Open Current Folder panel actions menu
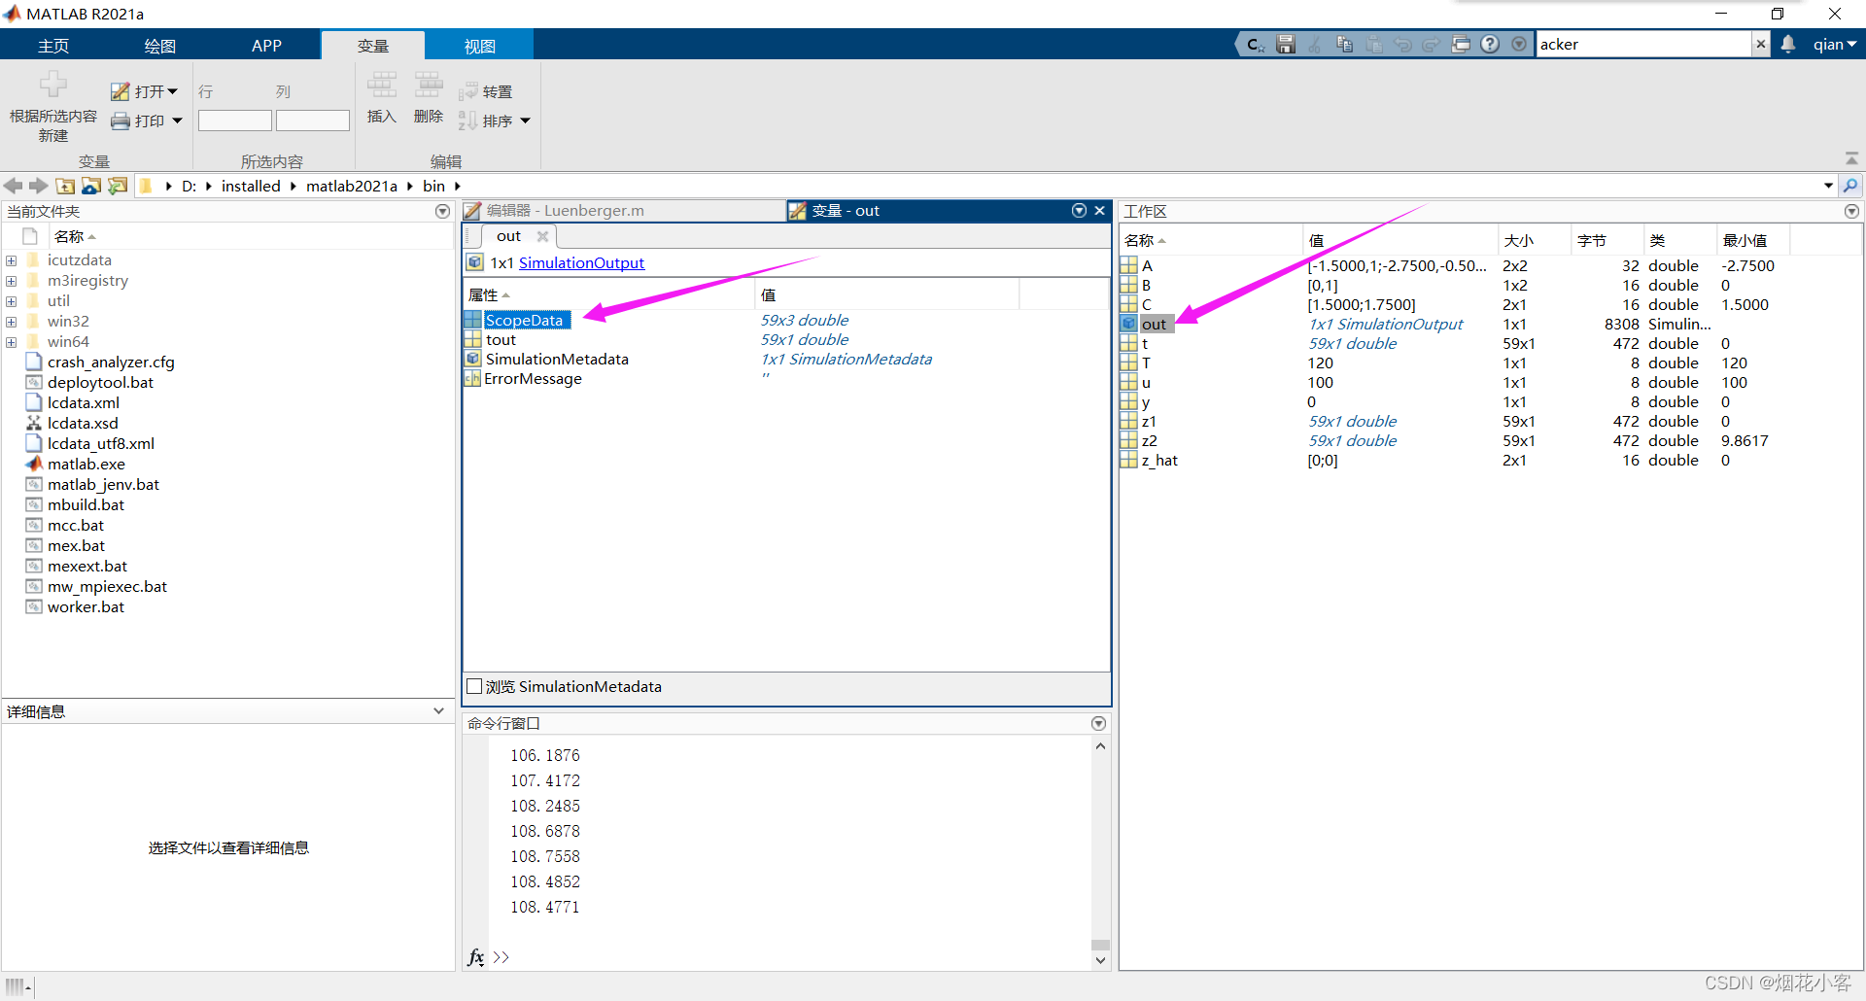 (443, 211)
